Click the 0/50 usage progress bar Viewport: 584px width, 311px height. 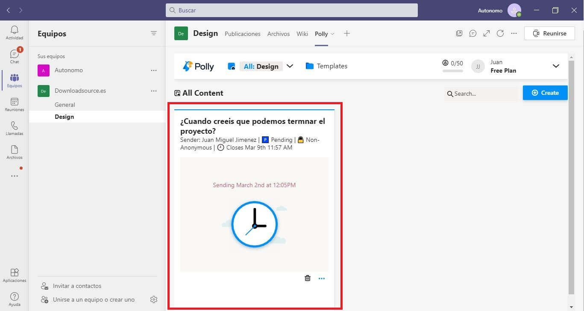(x=453, y=71)
